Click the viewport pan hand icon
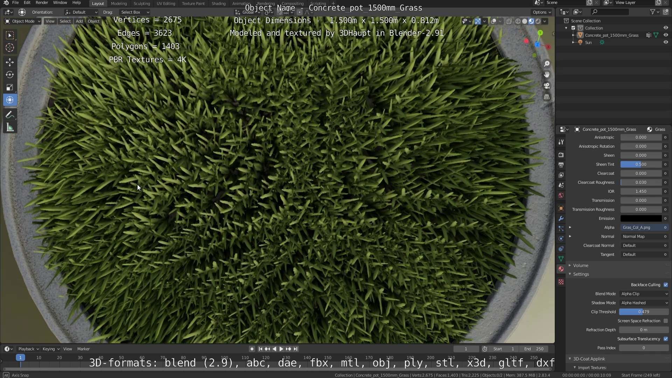The width and height of the screenshot is (672, 378). pos(547,75)
